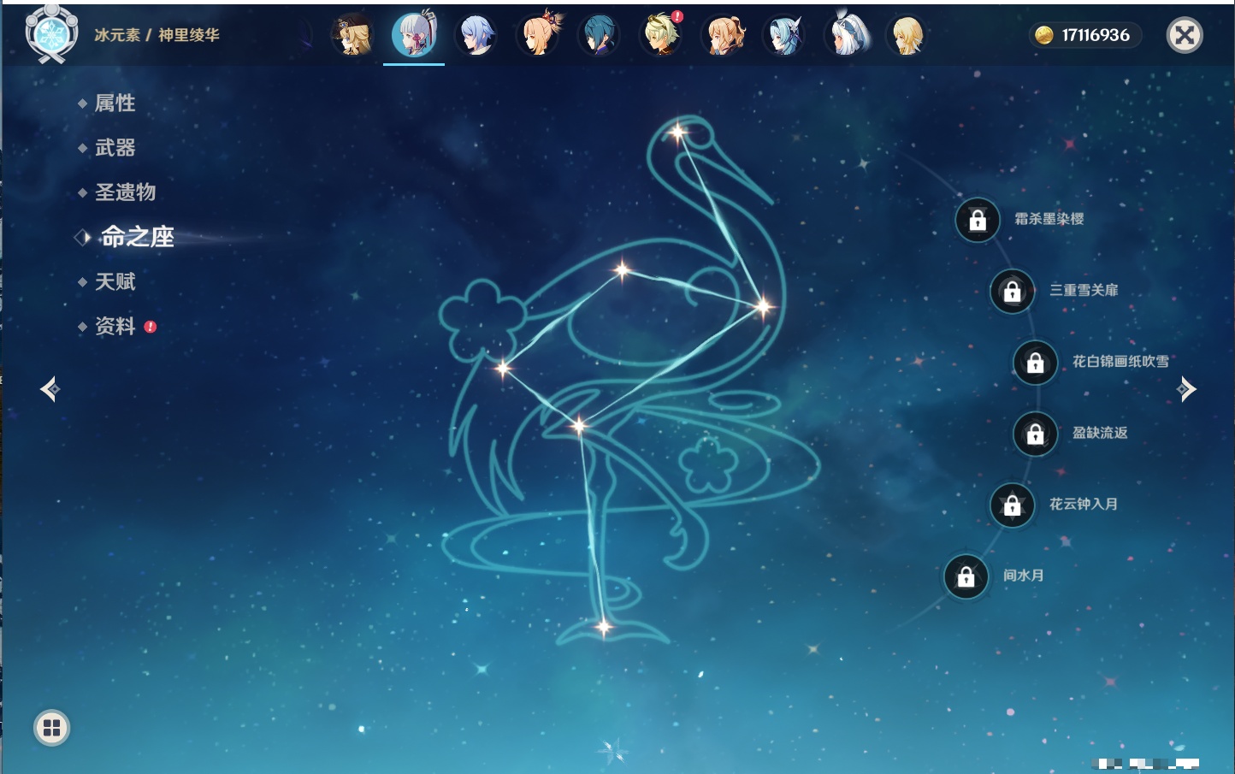
Task: Click the lock icon for 花云钟入月
Action: (x=1013, y=505)
